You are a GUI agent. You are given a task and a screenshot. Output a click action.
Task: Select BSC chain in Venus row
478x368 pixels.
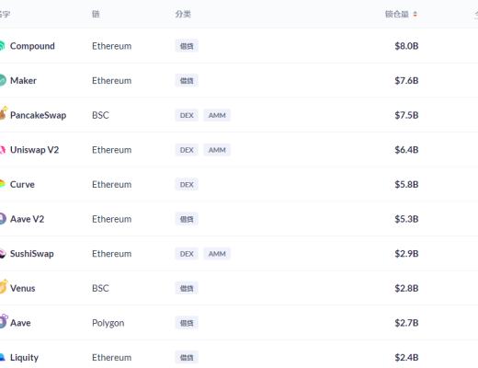pyautogui.click(x=100, y=288)
